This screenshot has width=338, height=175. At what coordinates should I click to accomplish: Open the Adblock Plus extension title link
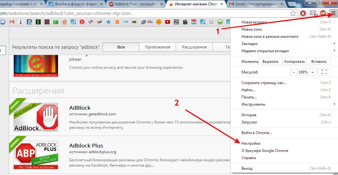(86, 146)
